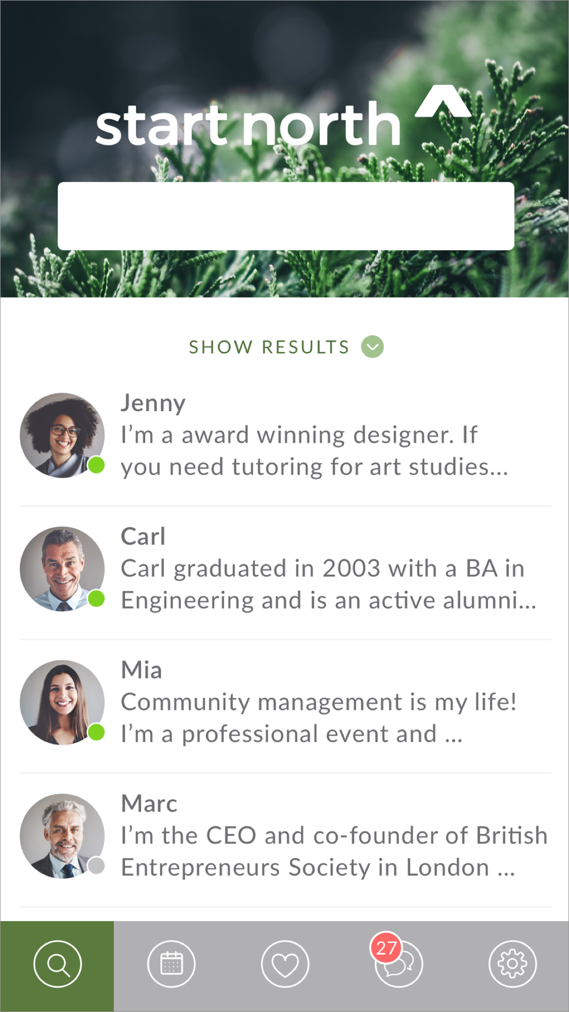
Task: Select Jenny's name in results
Action: coord(153,403)
